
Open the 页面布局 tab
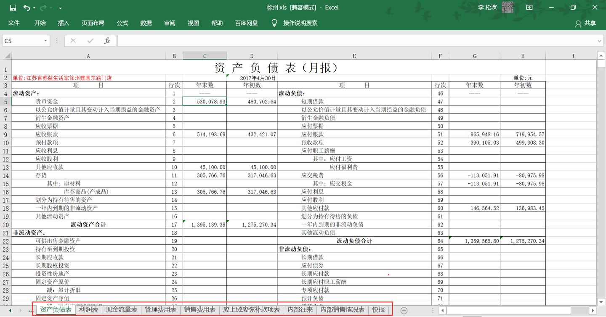coord(93,23)
